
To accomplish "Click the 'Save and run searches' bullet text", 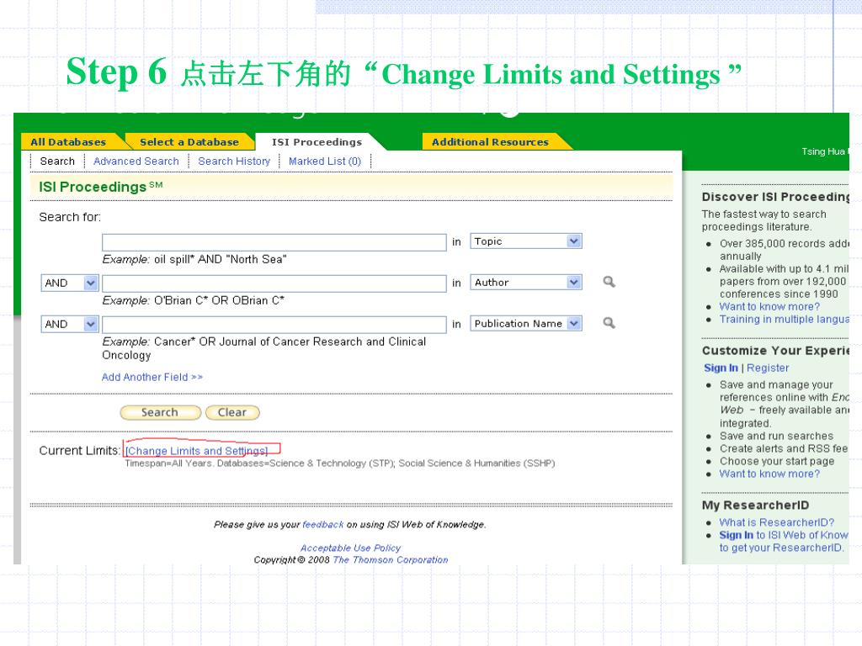I will point(776,436).
